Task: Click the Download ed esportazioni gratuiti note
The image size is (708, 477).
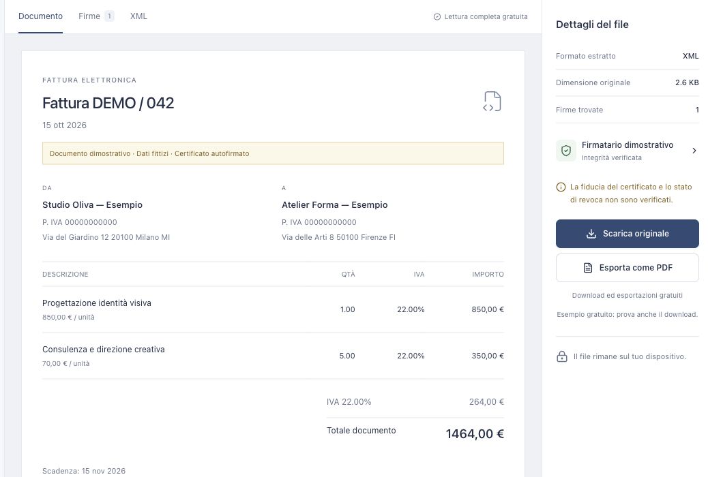Action: coord(628,296)
